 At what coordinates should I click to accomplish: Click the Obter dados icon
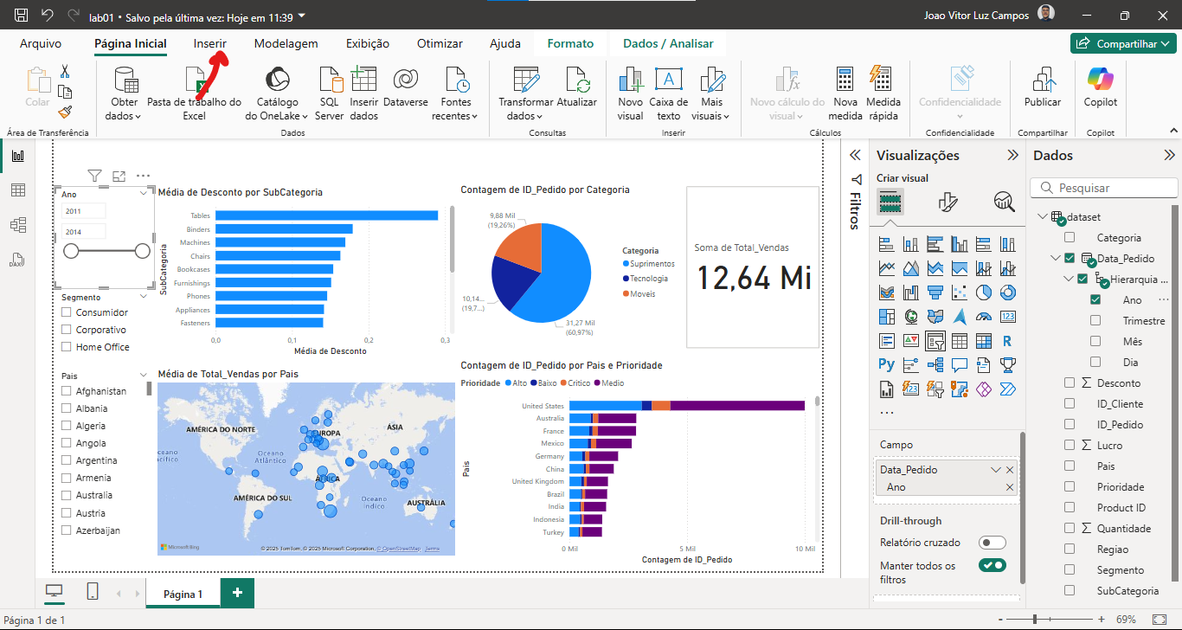pos(126,80)
